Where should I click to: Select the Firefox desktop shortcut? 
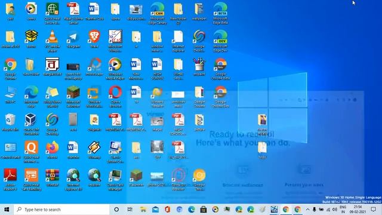52,150
